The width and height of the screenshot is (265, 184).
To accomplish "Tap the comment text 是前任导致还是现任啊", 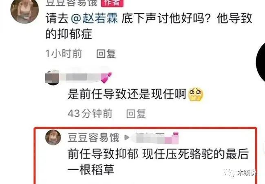I will click(x=127, y=94).
